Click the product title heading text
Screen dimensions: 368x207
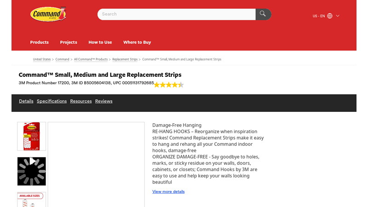[x=100, y=75]
